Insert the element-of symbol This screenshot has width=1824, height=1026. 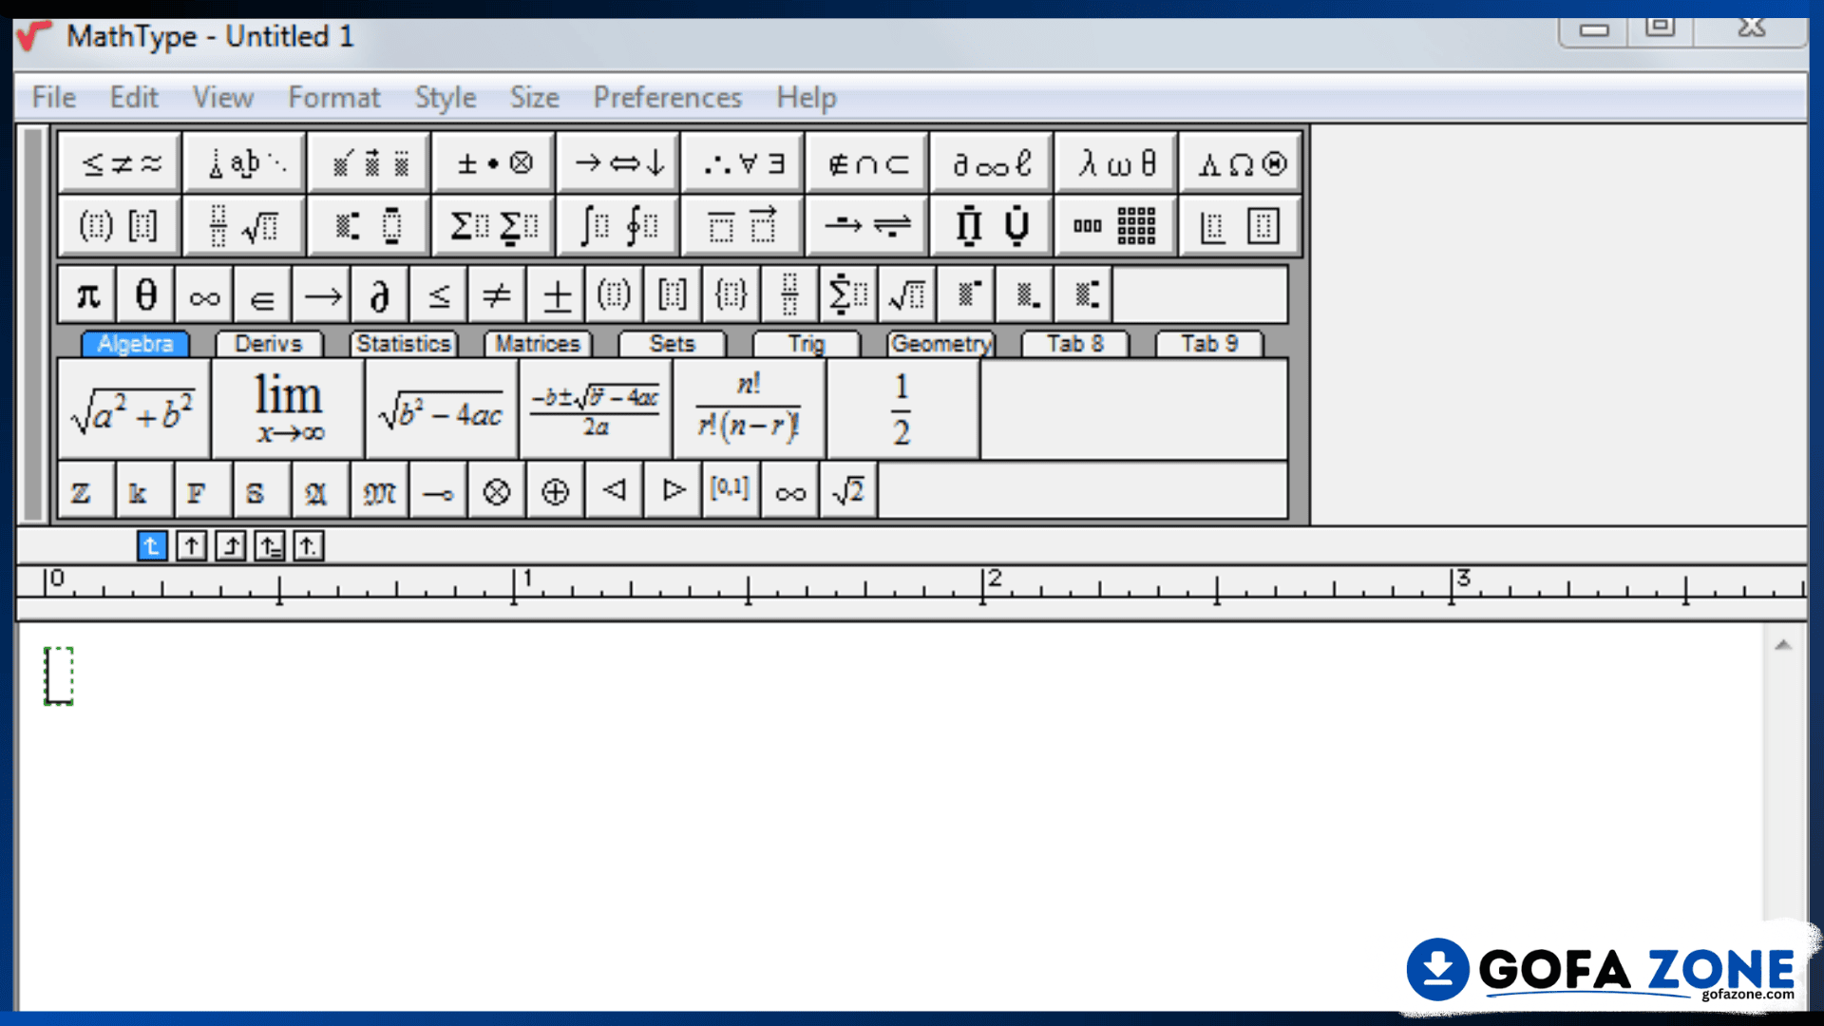pyautogui.click(x=263, y=295)
